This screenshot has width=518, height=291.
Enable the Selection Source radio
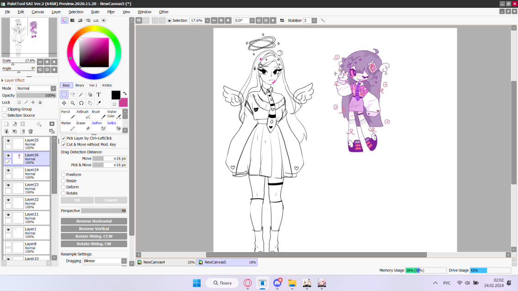[5, 115]
